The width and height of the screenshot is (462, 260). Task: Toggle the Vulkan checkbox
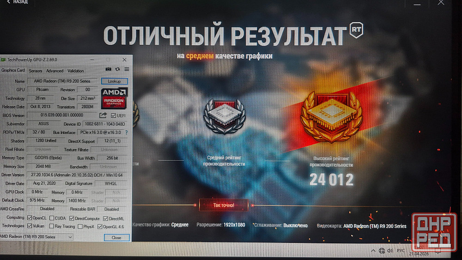click(30, 226)
